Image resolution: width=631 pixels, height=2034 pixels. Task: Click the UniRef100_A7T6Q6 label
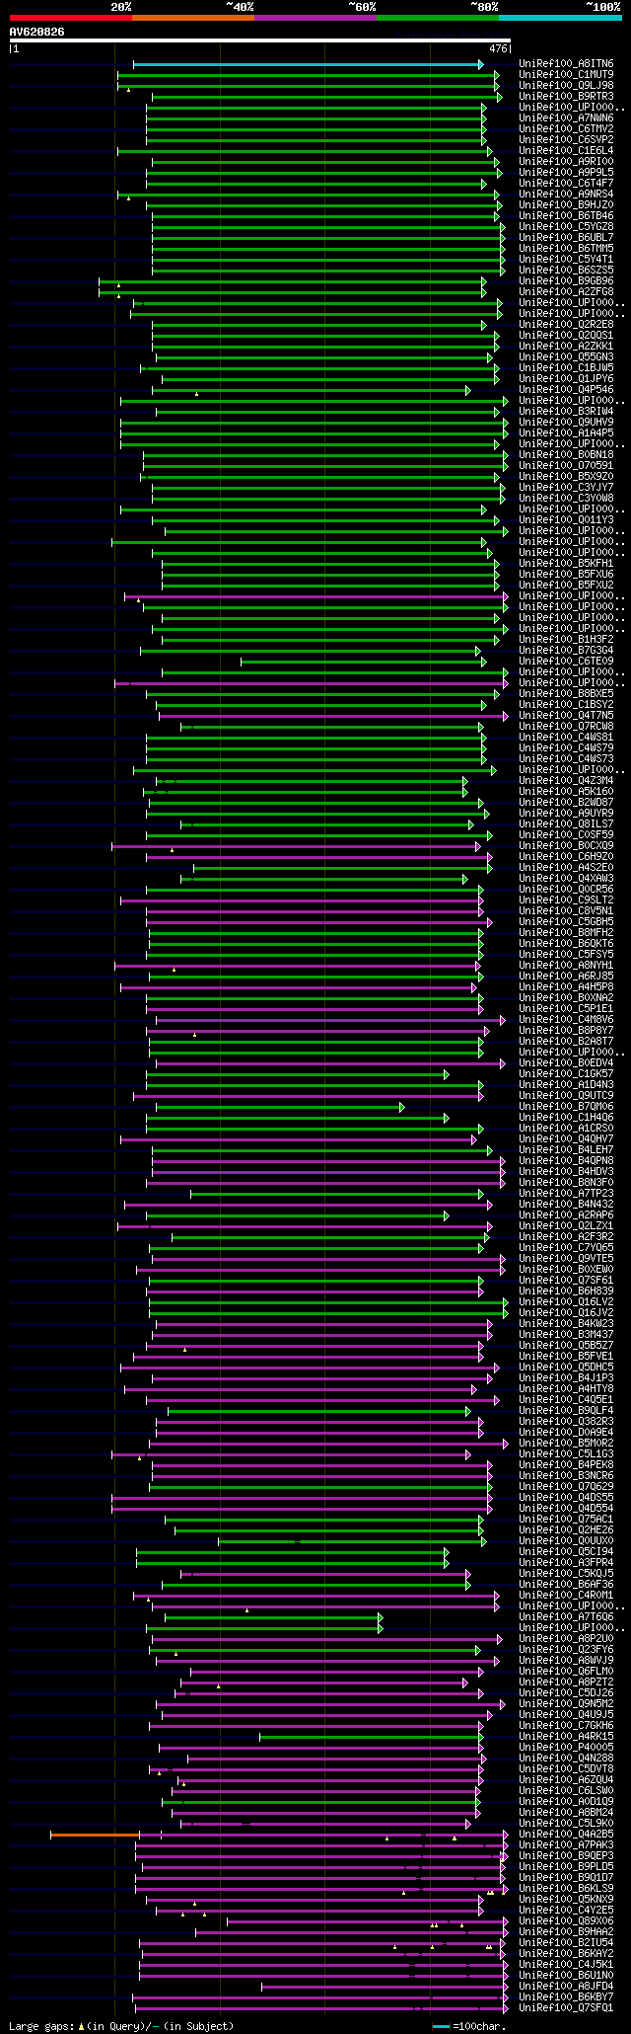(x=566, y=1617)
